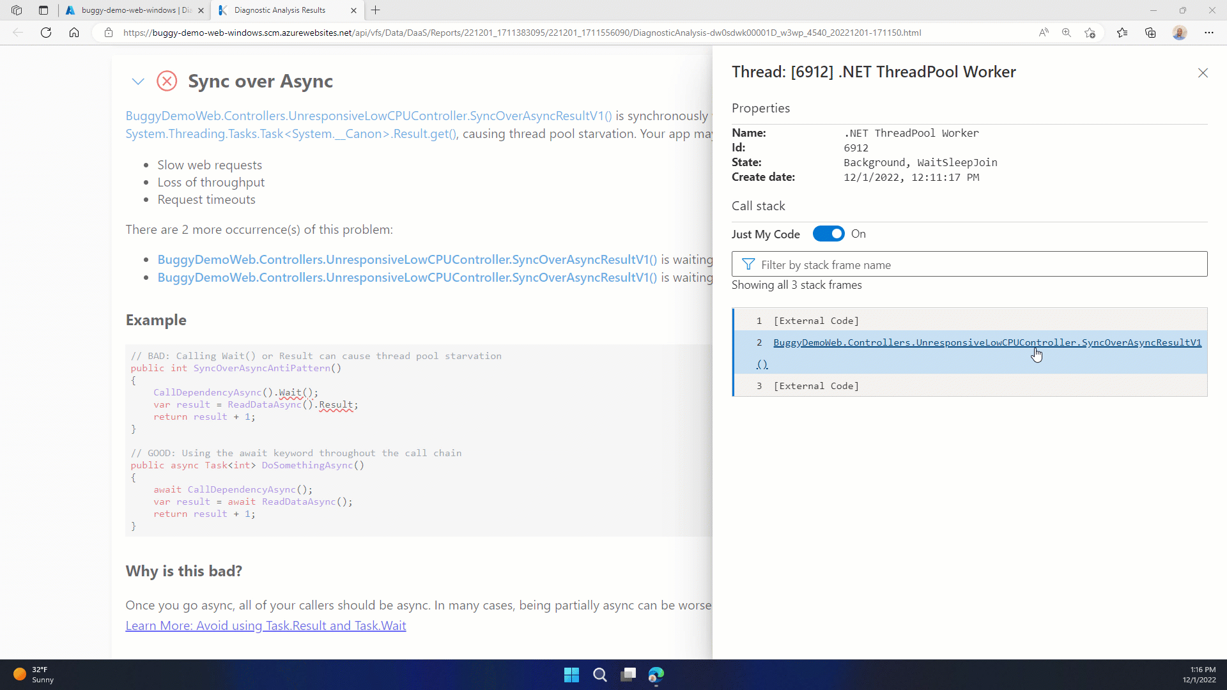
Task: Go to browser home page
Action: (74, 33)
